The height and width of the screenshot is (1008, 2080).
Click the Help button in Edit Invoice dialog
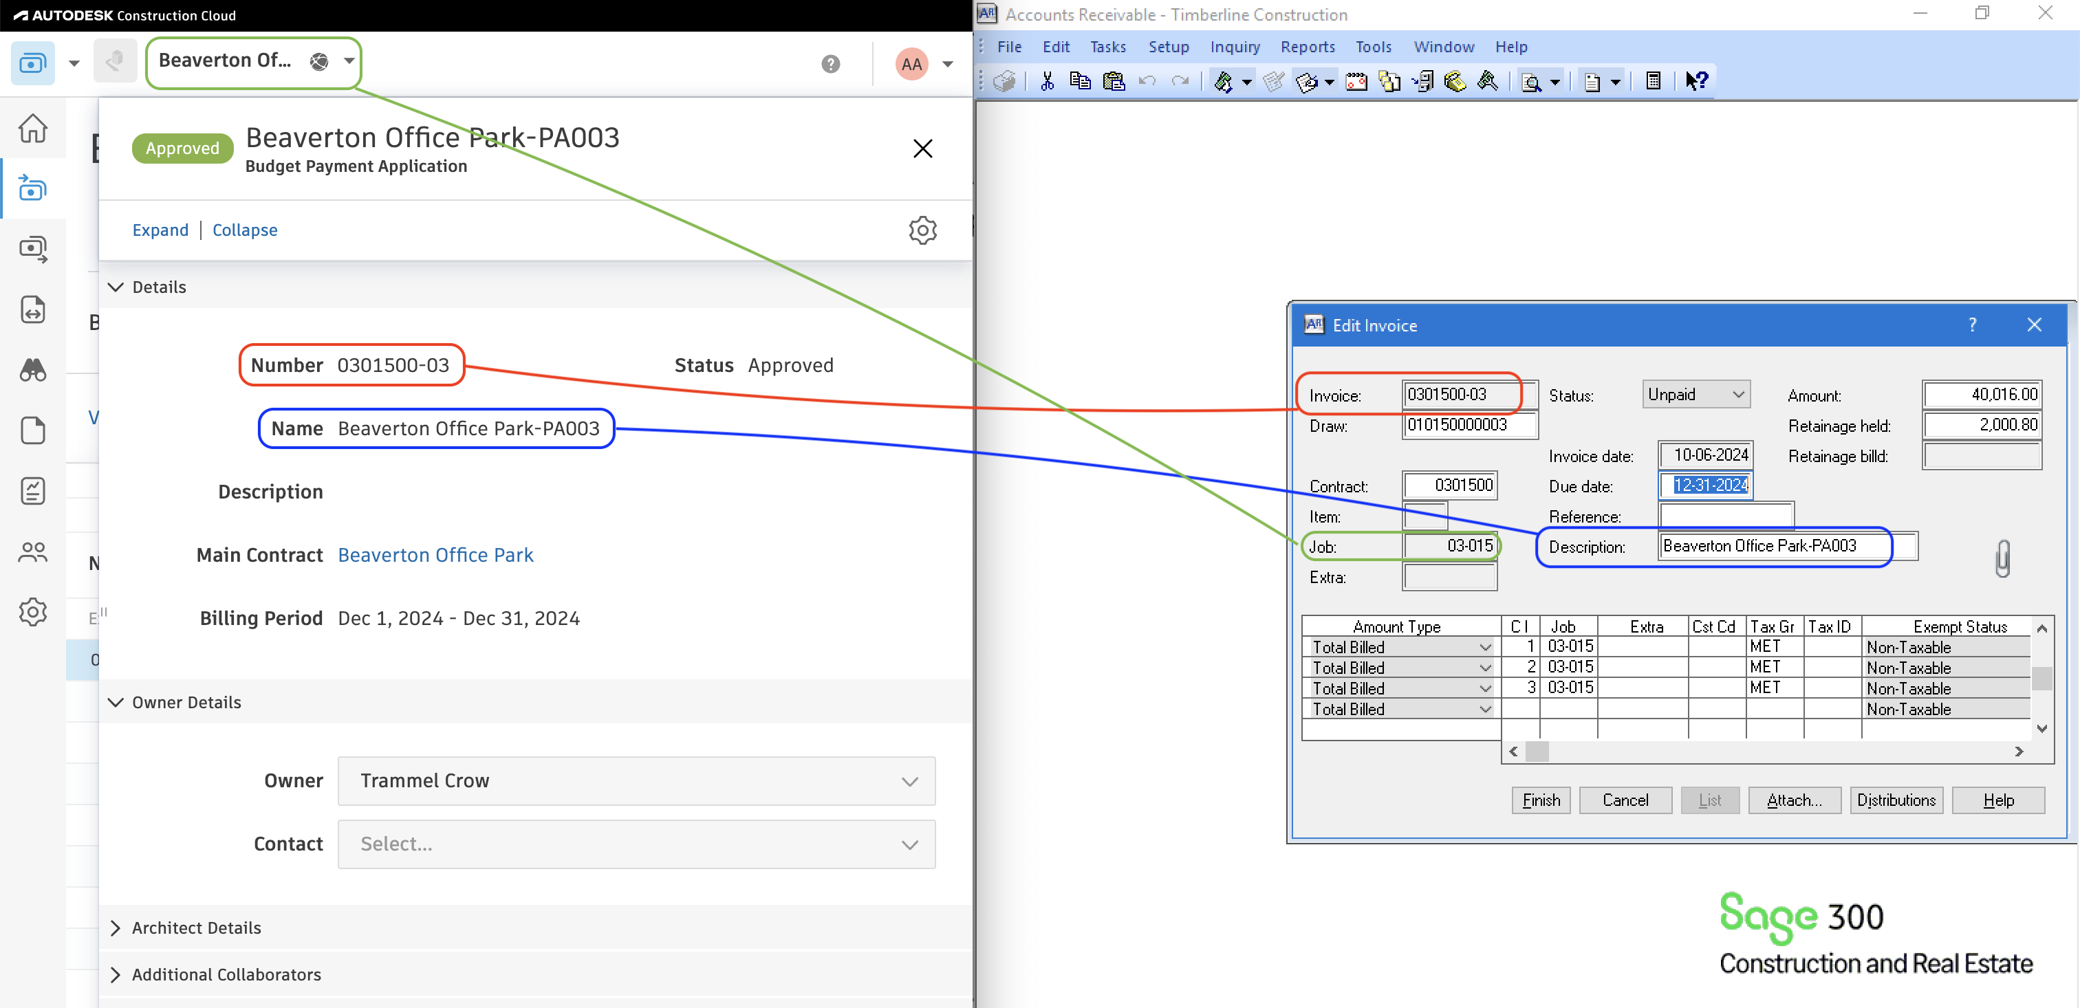coord(1997,800)
